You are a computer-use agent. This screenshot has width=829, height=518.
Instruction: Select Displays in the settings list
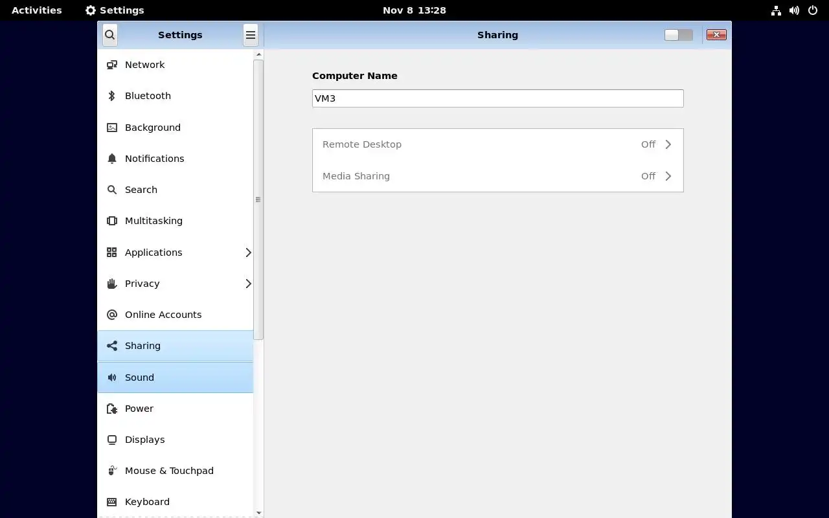click(x=176, y=440)
